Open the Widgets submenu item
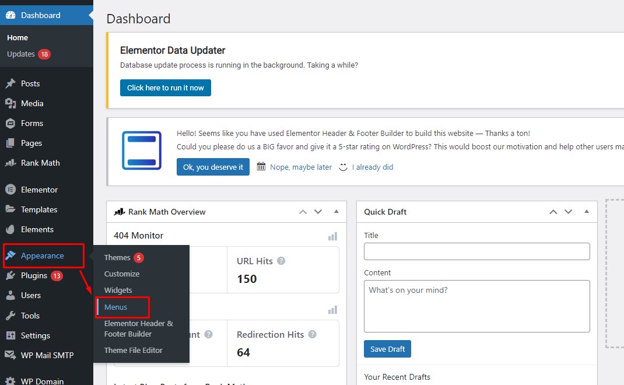This screenshot has height=385, width=624. click(118, 290)
